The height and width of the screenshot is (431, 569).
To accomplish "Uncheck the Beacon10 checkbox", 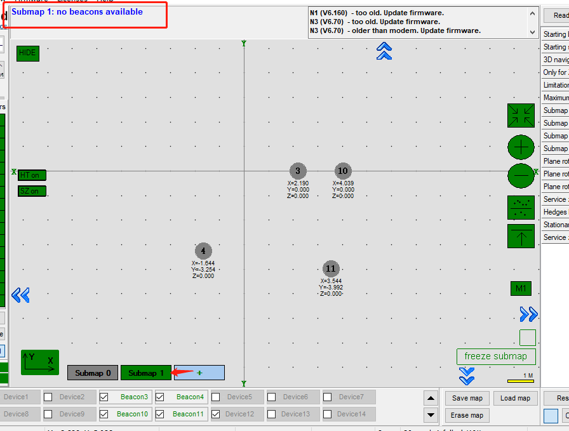I will (x=104, y=414).
